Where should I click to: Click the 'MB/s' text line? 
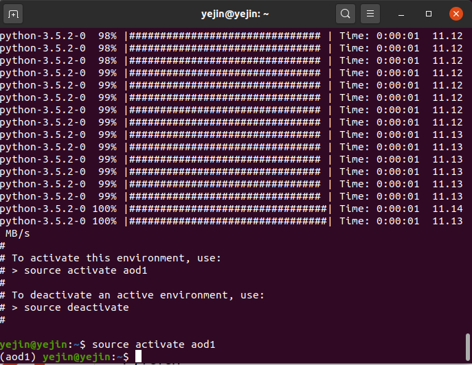pyautogui.click(x=17, y=233)
